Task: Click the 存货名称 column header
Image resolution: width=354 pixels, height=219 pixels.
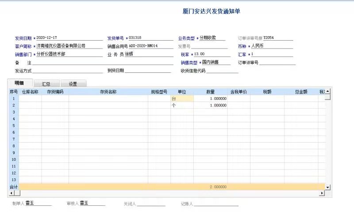Action: click(108, 92)
